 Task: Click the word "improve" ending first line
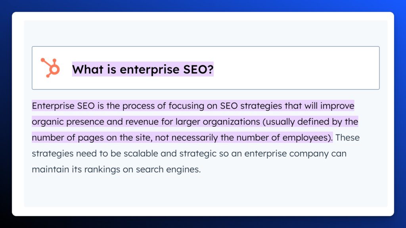click(x=338, y=106)
